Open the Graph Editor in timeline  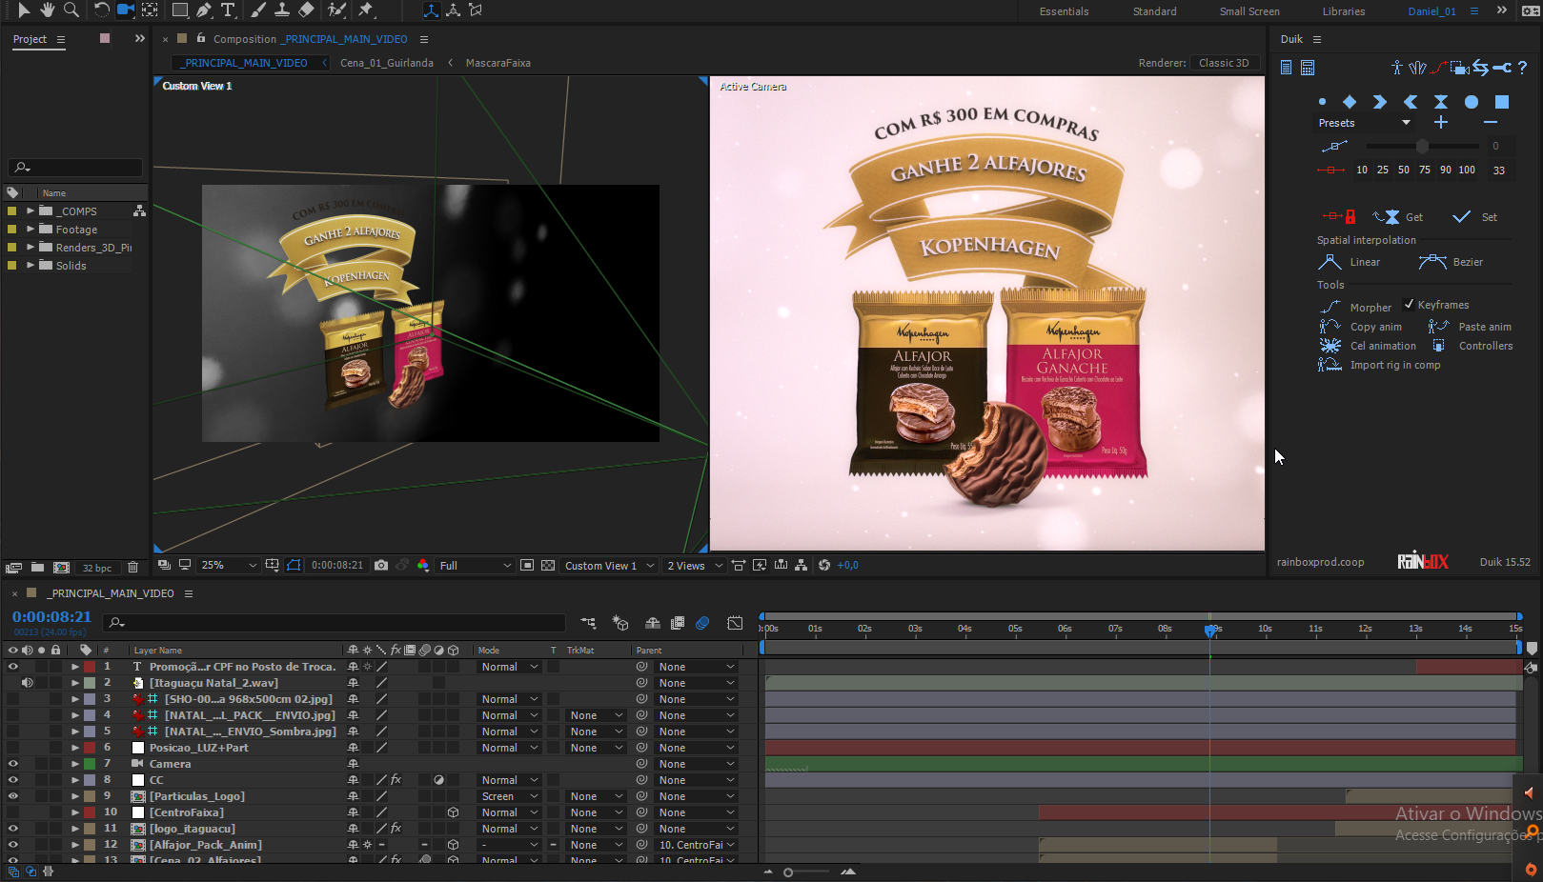735,623
